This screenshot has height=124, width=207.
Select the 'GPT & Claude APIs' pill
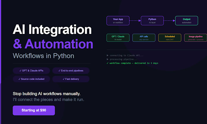[x=31, y=71]
